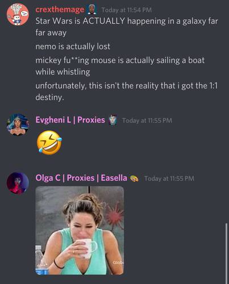Click the Today at 11:54 PM timestamp
Image resolution: width=229 pixels, height=284 pixels.
click(127, 10)
